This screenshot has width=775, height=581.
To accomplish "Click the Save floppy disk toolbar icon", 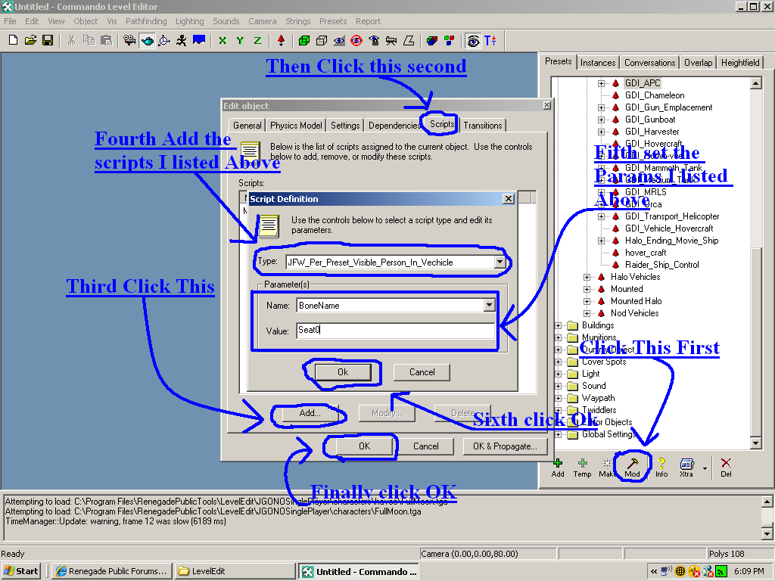I will point(48,40).
